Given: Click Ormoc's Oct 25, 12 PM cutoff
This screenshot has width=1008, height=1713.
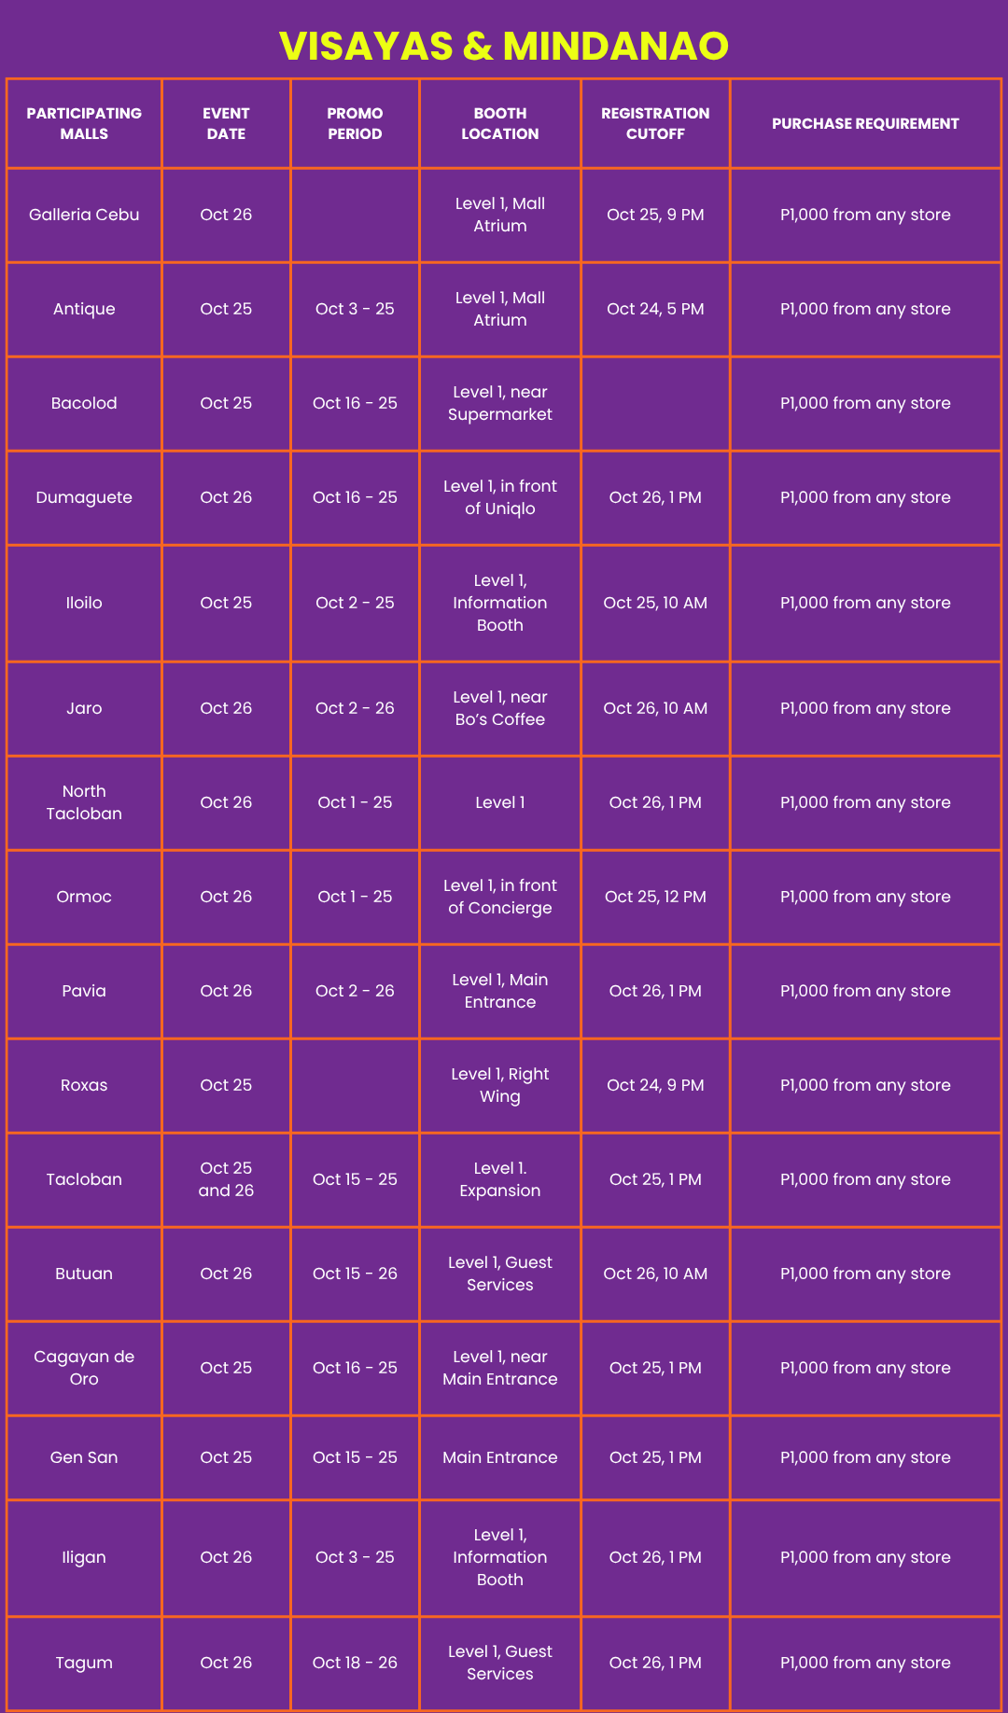Looking at the screenshot, I should click(x=655, y=897).
